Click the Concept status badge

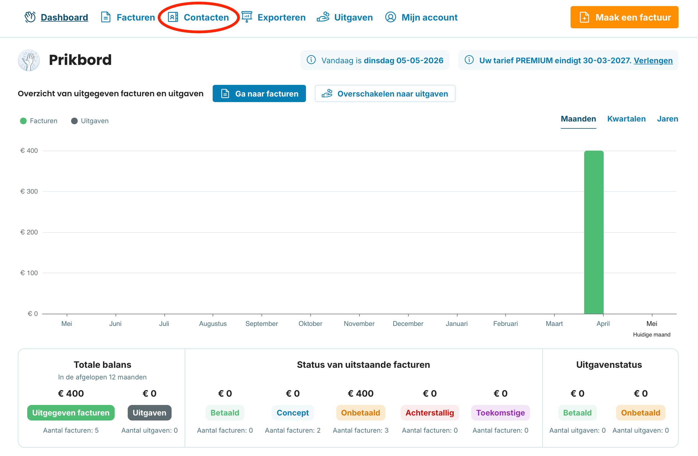pos(292,413)
